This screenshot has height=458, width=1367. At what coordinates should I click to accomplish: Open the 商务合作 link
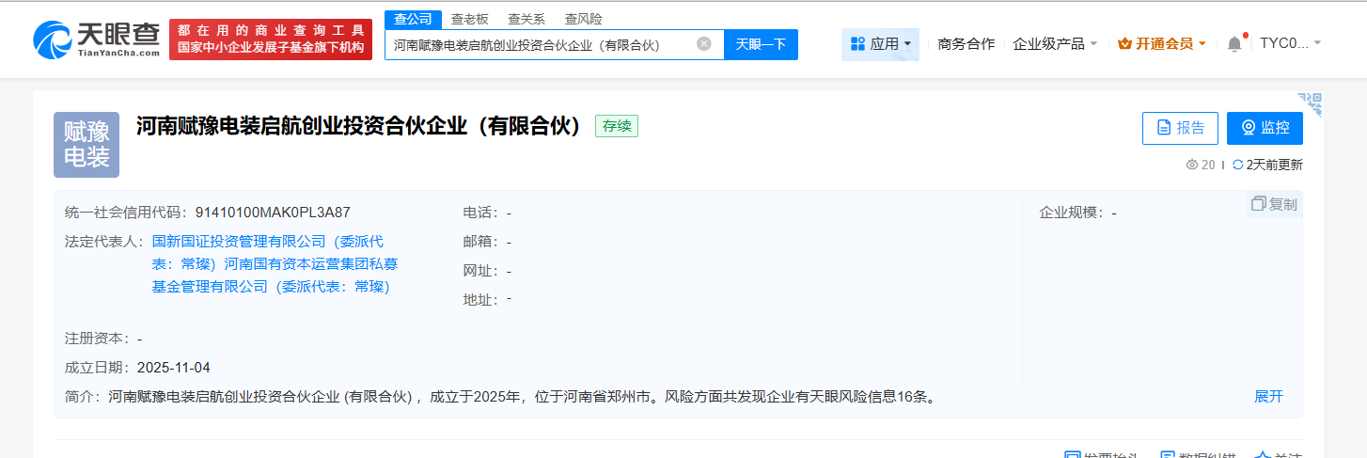coord(966,43)
